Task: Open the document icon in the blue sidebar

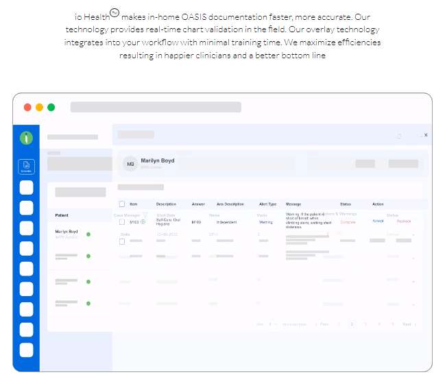Action: click(x=26, y=167)
